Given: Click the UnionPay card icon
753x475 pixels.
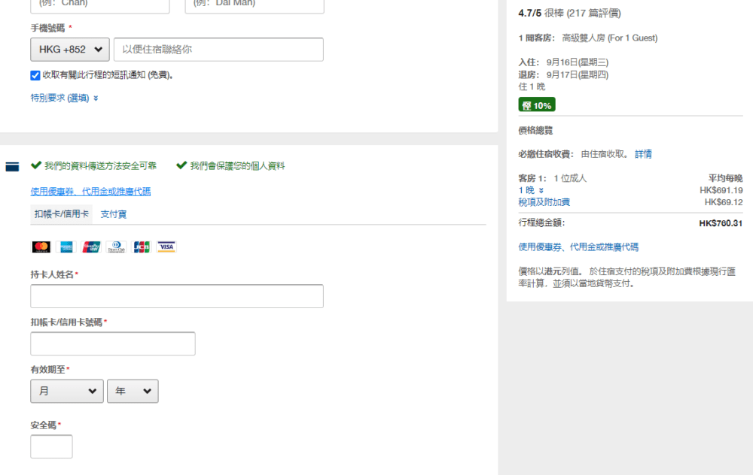Looking at the screenshot, I should 91,246.
